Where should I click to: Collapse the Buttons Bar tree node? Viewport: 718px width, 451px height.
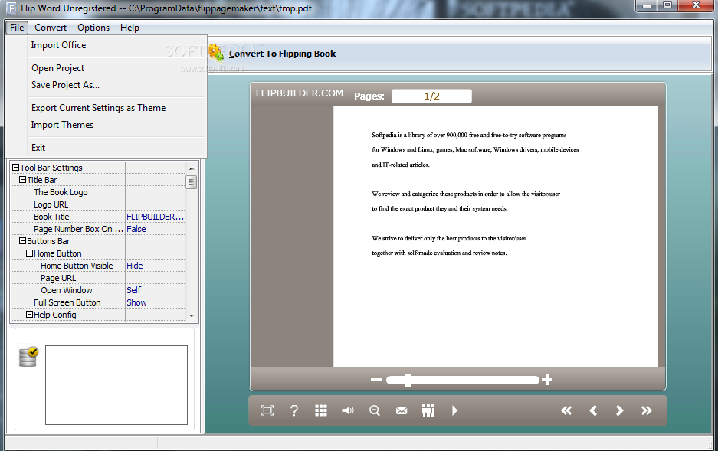pos(22,241)
